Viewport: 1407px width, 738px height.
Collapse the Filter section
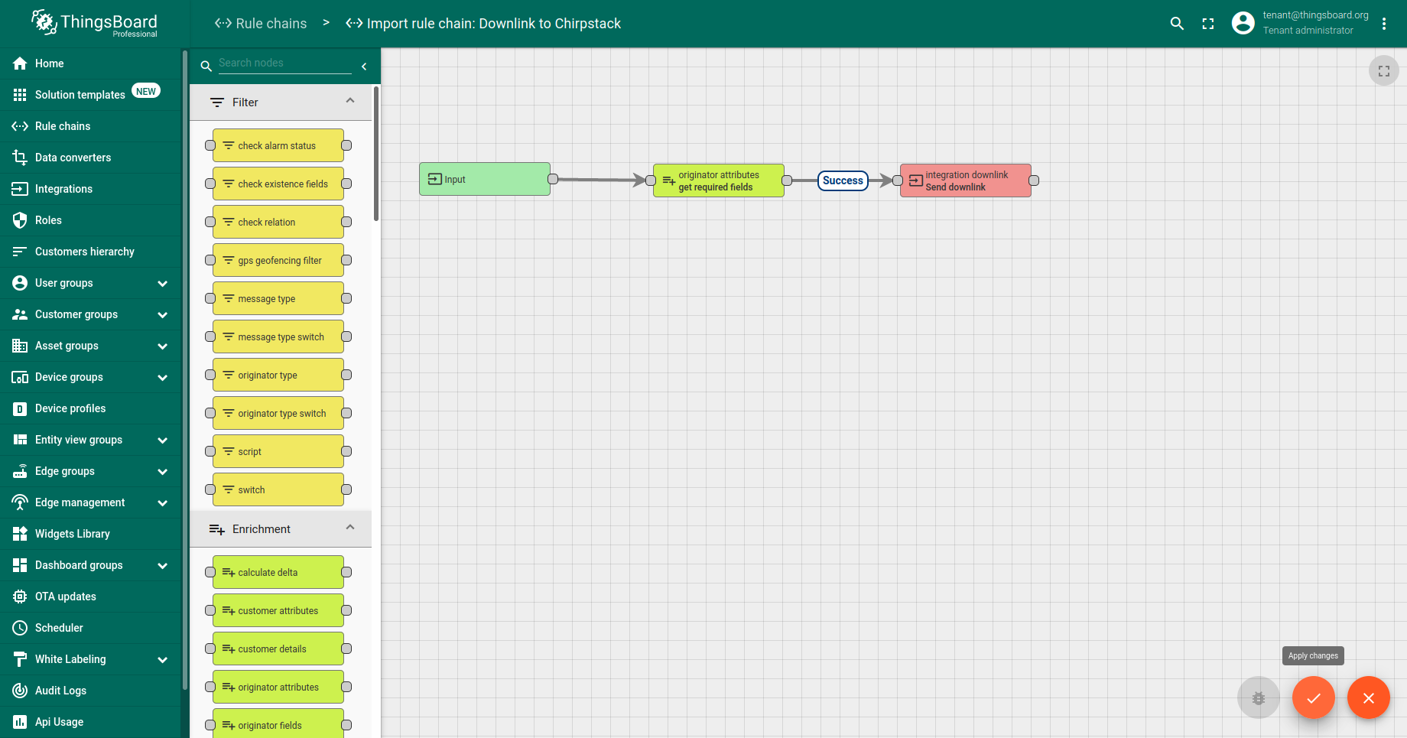coord(350,102)
